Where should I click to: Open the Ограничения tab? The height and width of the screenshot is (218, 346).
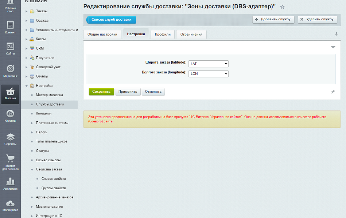click(x=191, y=34)
